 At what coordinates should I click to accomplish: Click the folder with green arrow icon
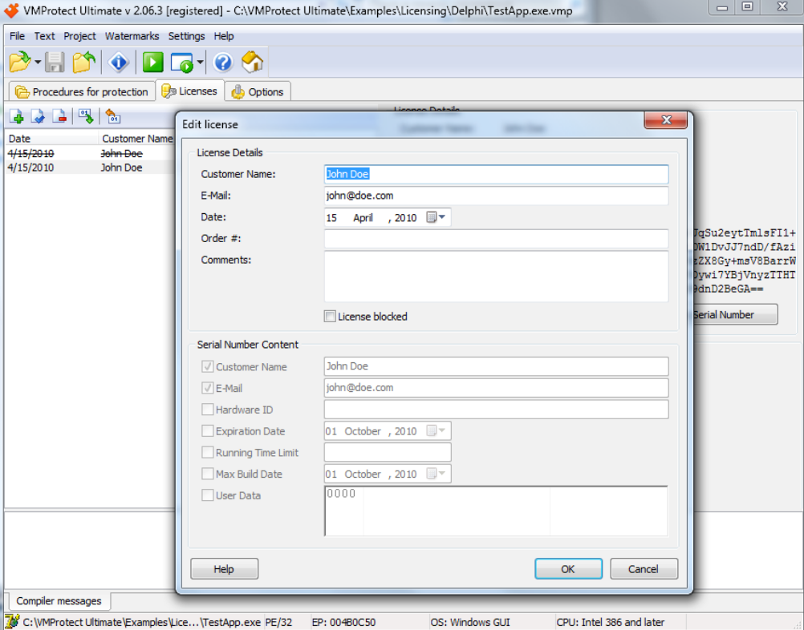pyautogui.click(x=84, y=63)
